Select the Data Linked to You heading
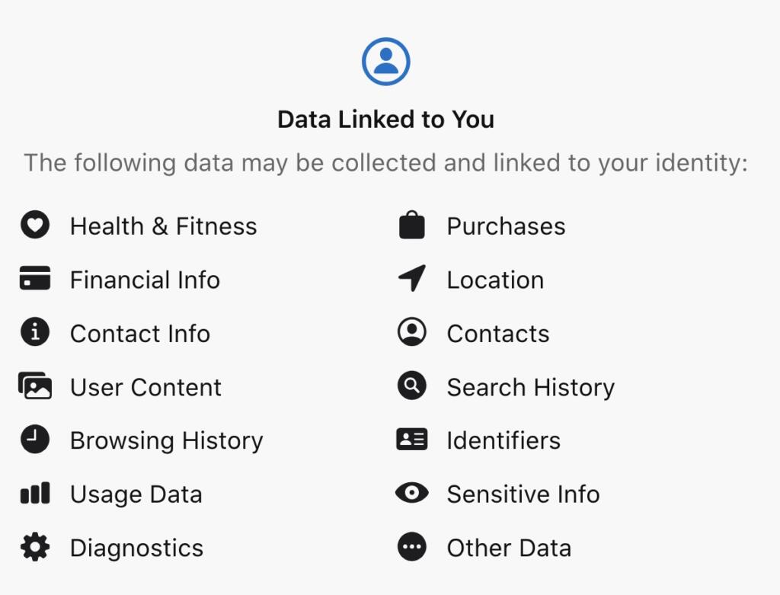 click(x=385, y=120)
